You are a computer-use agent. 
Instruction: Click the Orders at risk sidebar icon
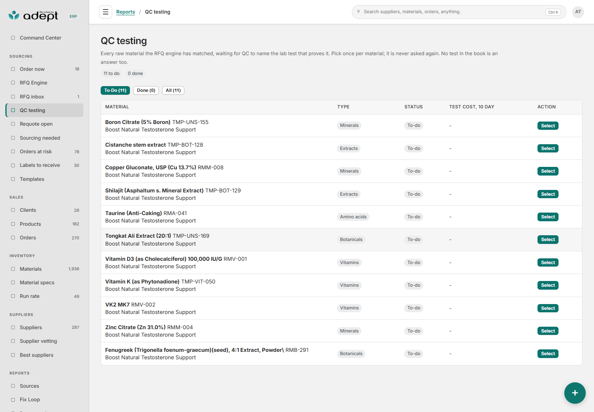coord(13,152)
